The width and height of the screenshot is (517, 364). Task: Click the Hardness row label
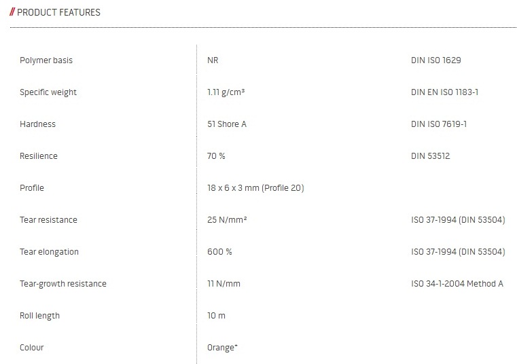coord(38,124)
